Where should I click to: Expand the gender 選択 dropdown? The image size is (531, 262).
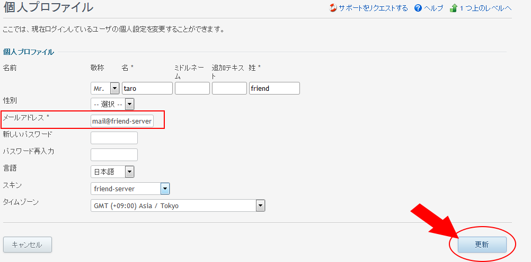point(112,104)
